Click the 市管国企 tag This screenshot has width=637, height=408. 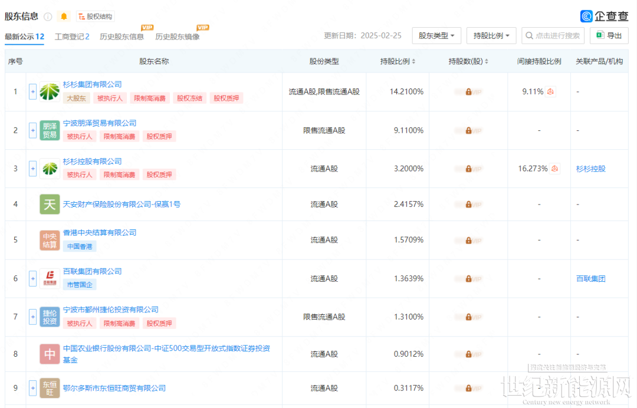point(80,285)
